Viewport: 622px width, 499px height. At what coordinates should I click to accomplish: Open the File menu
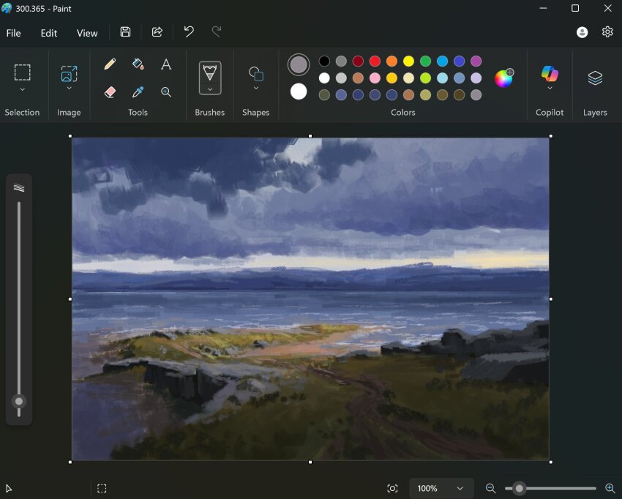[13, 33]
